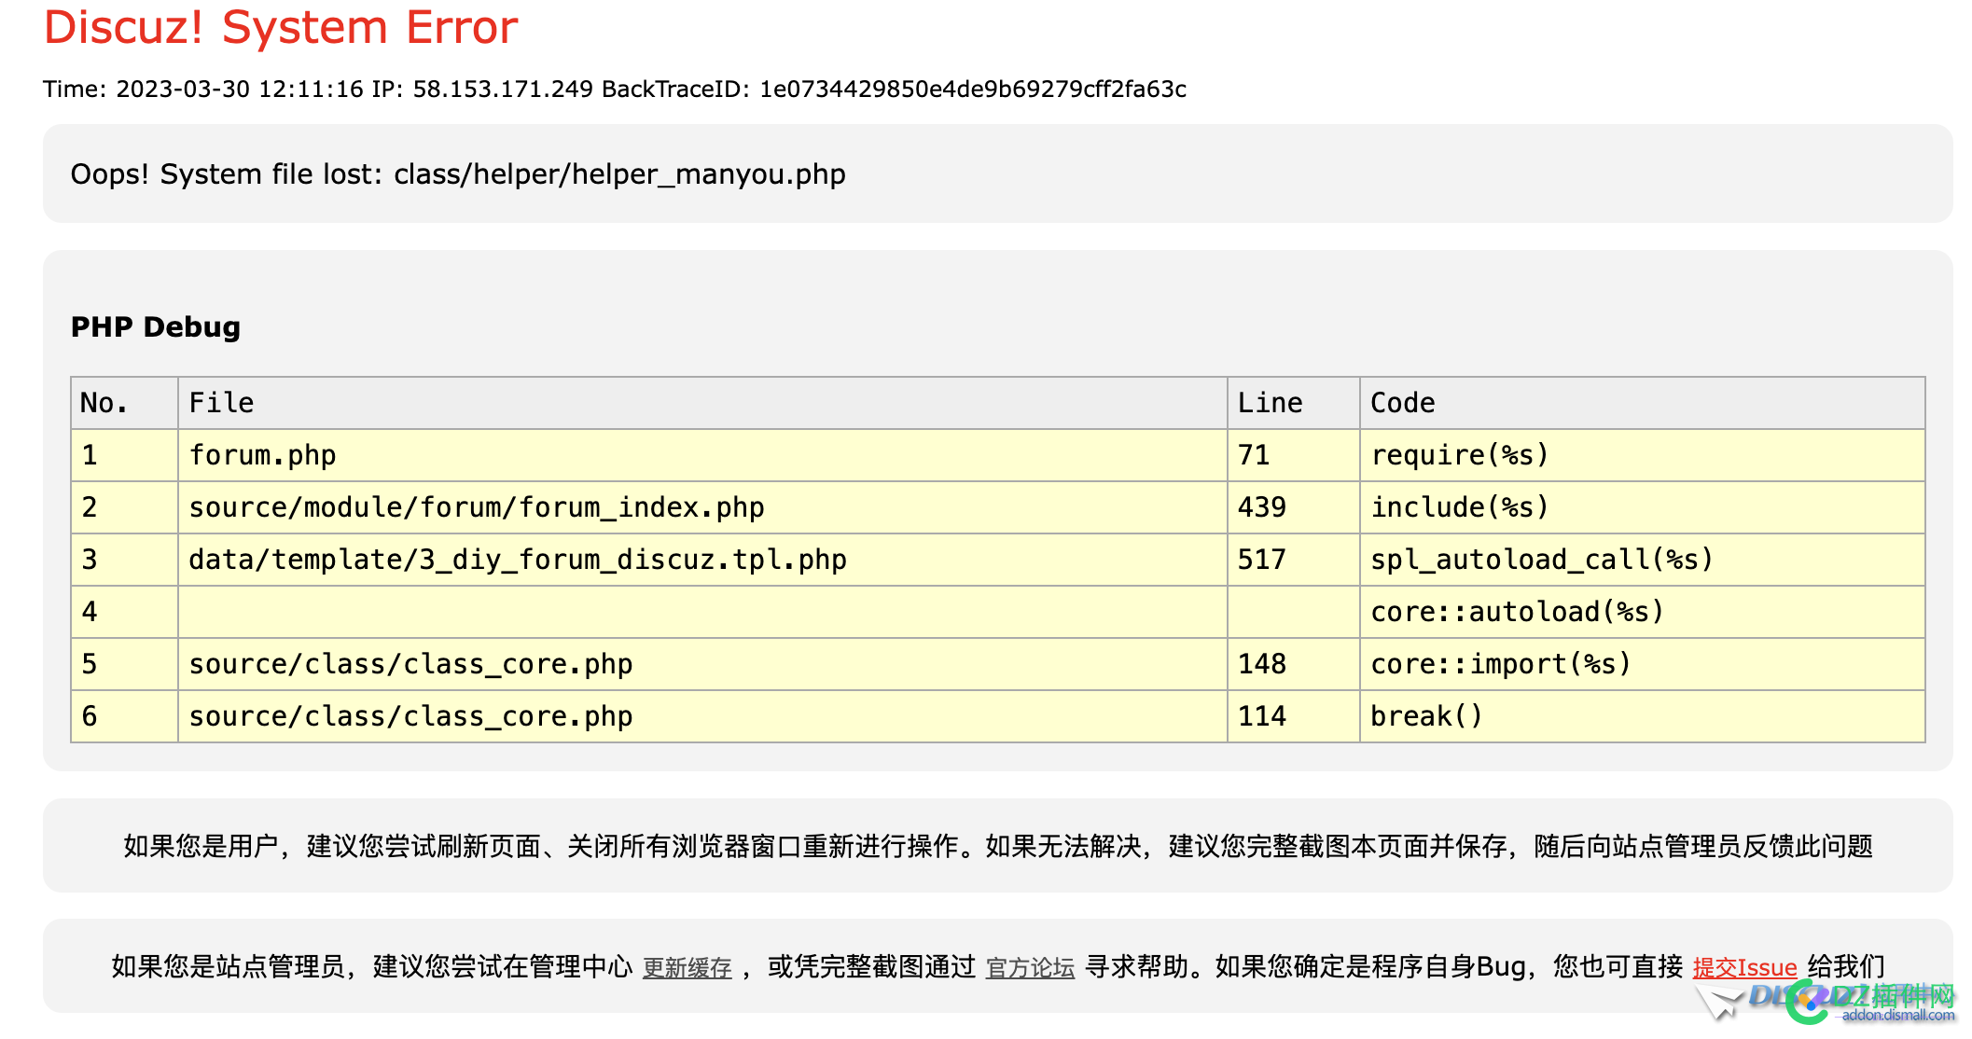This screenshot has width=1972, height=1039.
Task: Click the admin advice text 如果您是站点管理员
Action: pos(998,967)
